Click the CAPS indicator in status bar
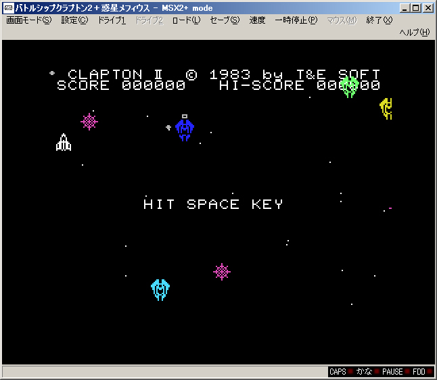Image resolution: width=437 pixels, height=380 pixels. pyautogui.click(x=338, y=372)
